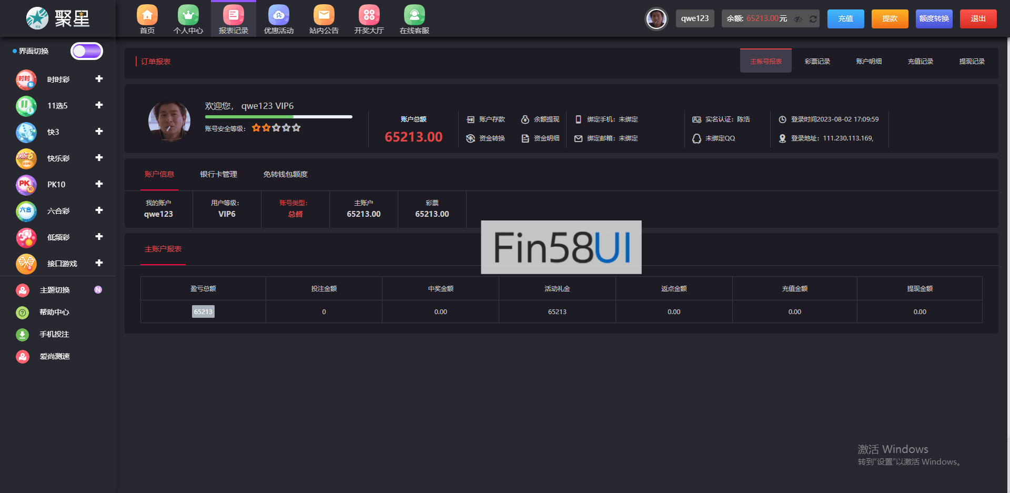Click the large profile avatar photo
Screen dimensions: 1010x493
point(169,120)
